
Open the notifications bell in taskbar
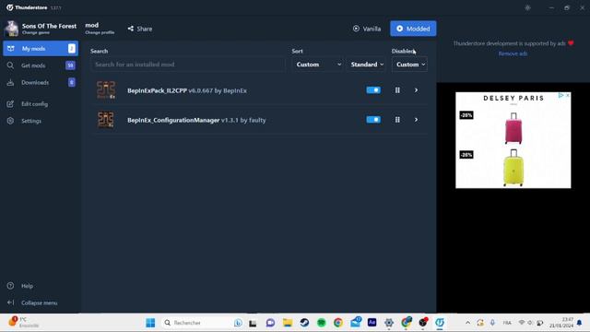(580, 323)
